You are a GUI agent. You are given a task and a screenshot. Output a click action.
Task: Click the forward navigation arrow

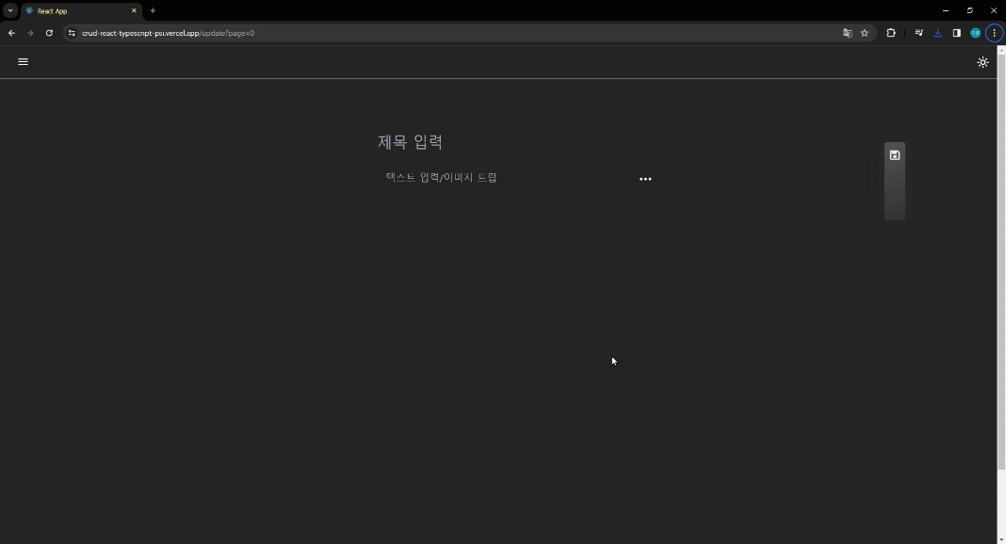tap(30, 33)
